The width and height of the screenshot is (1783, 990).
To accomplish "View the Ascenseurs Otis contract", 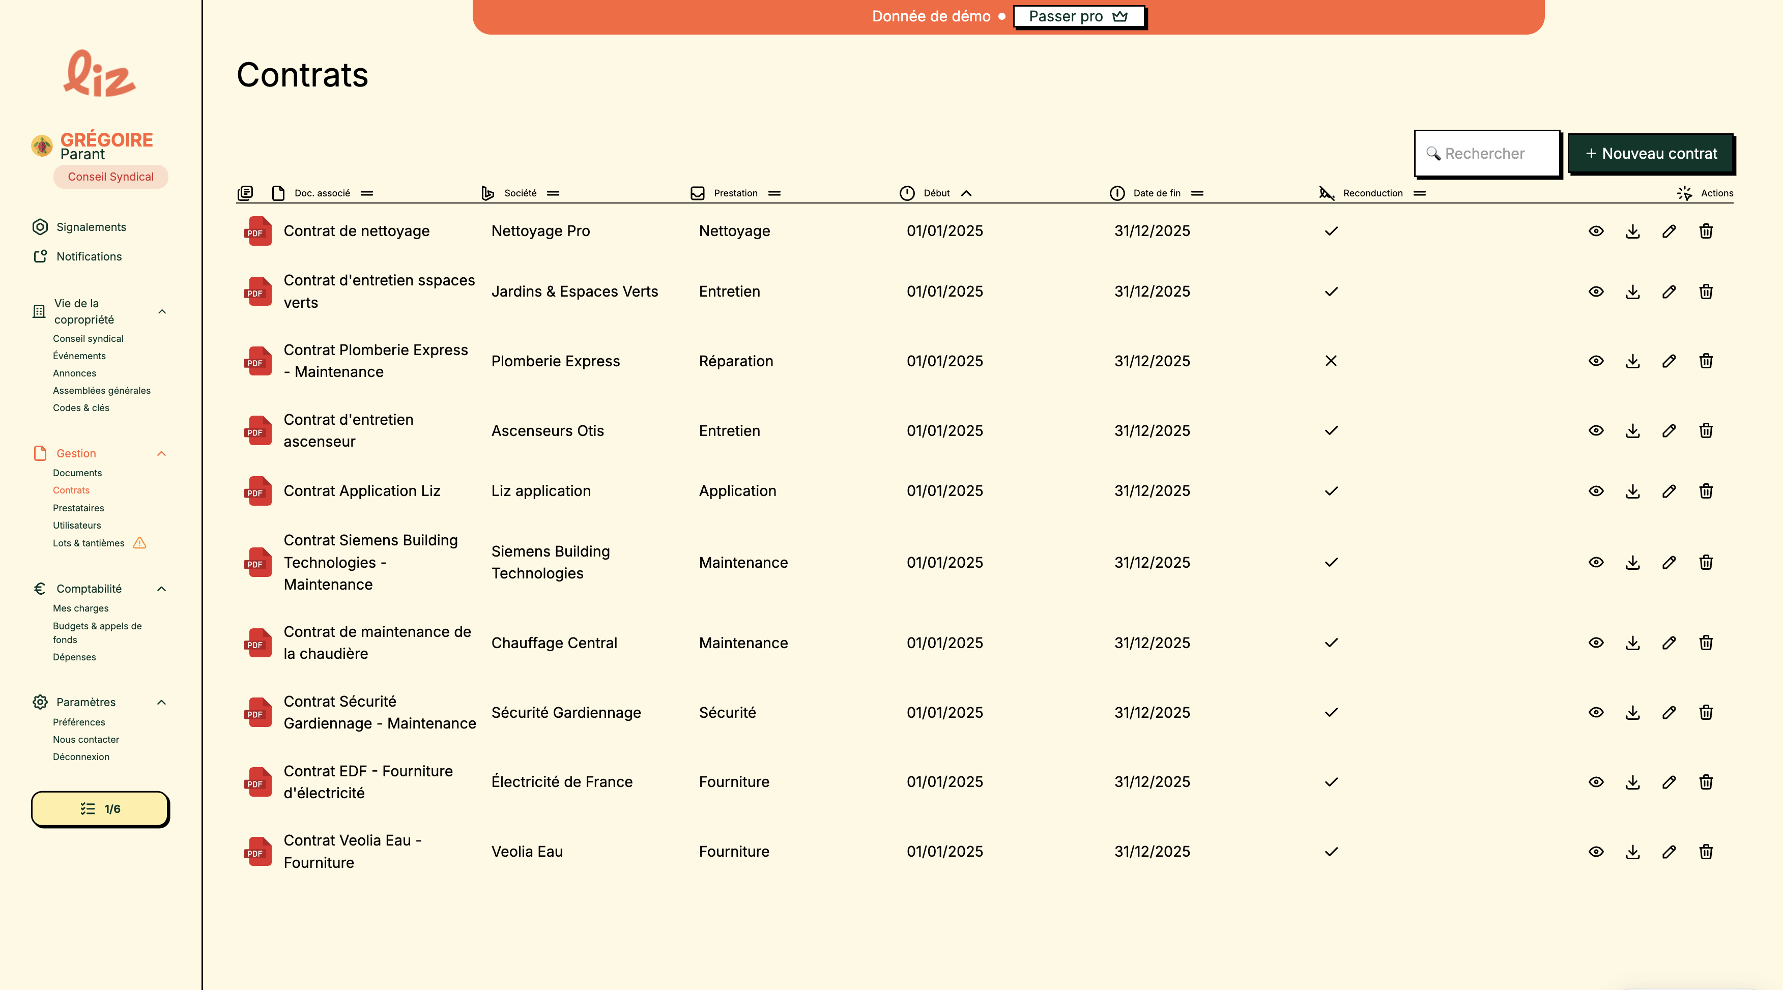I will (x=1595, y=430).
